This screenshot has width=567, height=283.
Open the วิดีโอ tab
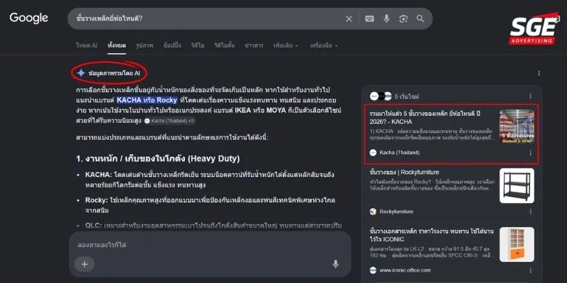pyautogui.click(x=198, y=45)
